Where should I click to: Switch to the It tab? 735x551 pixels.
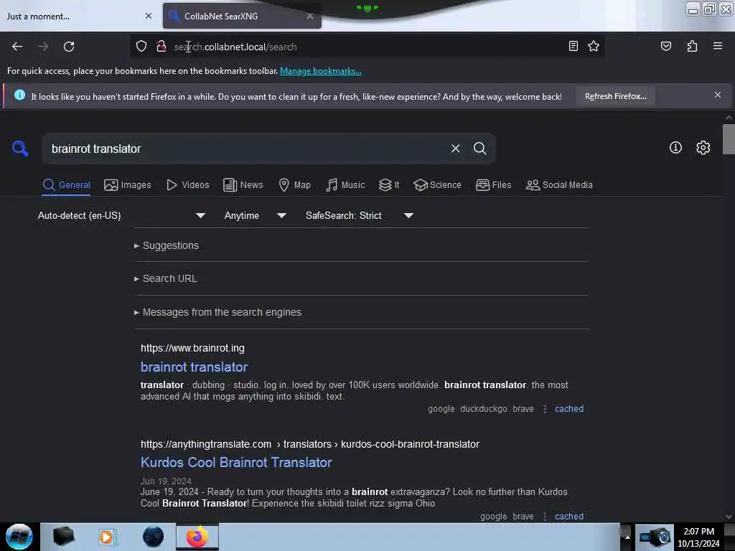click(x=389, y=185)
